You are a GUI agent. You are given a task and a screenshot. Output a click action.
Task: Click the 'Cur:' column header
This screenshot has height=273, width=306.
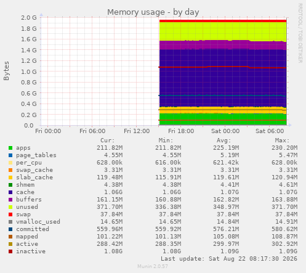pos(107,141)
